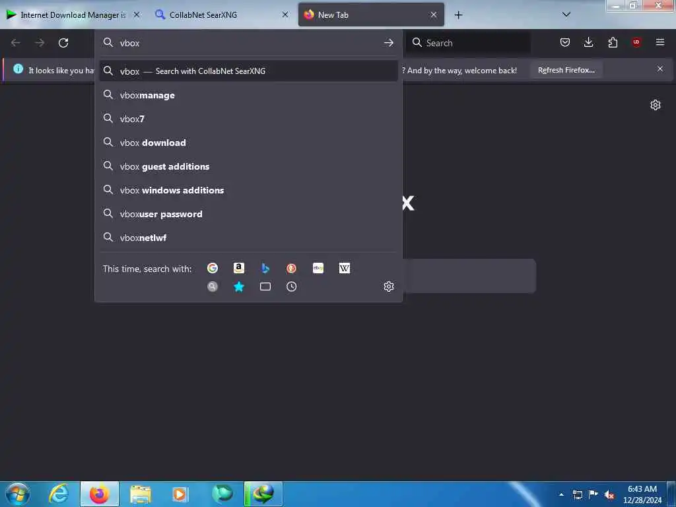The height and width of the screenshot is (507, 676).
Task: Open muted volume tray icon
Action: pos(609,494)
